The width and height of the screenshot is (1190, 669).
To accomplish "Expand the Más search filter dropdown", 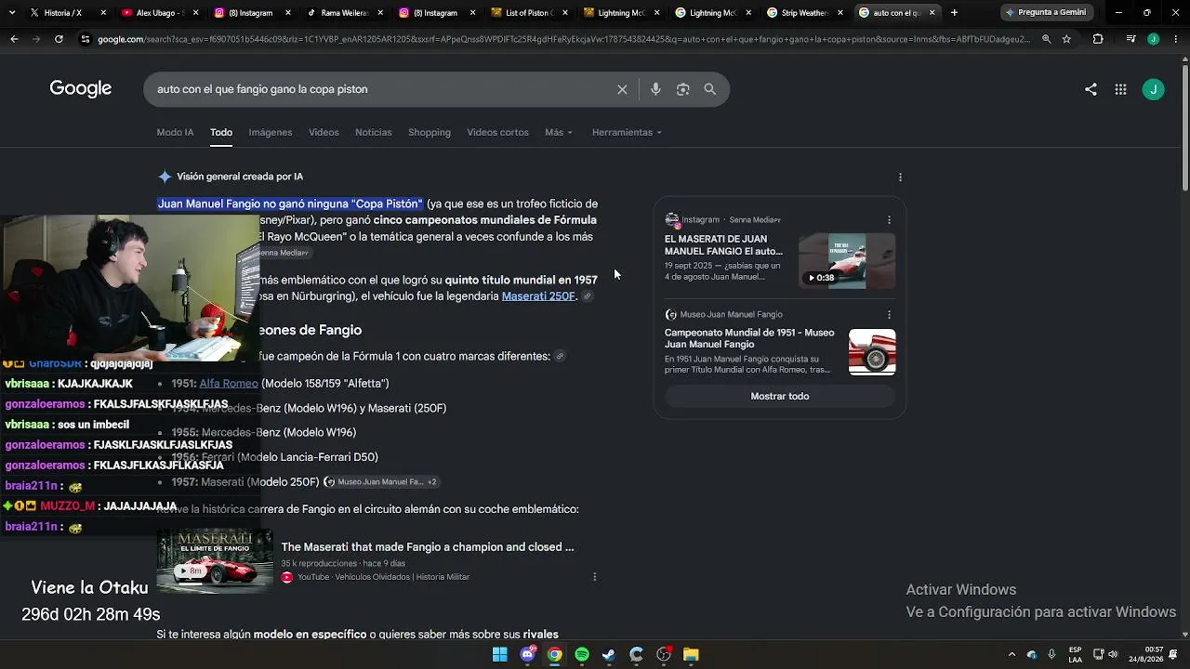I will coord(559,132).
